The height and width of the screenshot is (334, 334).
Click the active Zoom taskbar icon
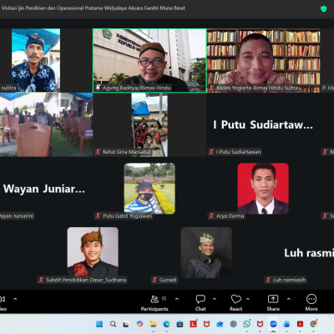pyautogui.click(x=273, y=324)
